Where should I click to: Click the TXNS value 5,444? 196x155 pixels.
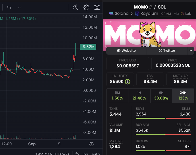point(115,114)
